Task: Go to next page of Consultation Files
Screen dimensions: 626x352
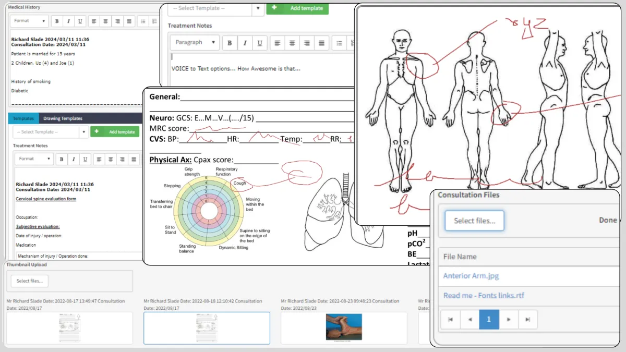Action: [x=509, y=320]
